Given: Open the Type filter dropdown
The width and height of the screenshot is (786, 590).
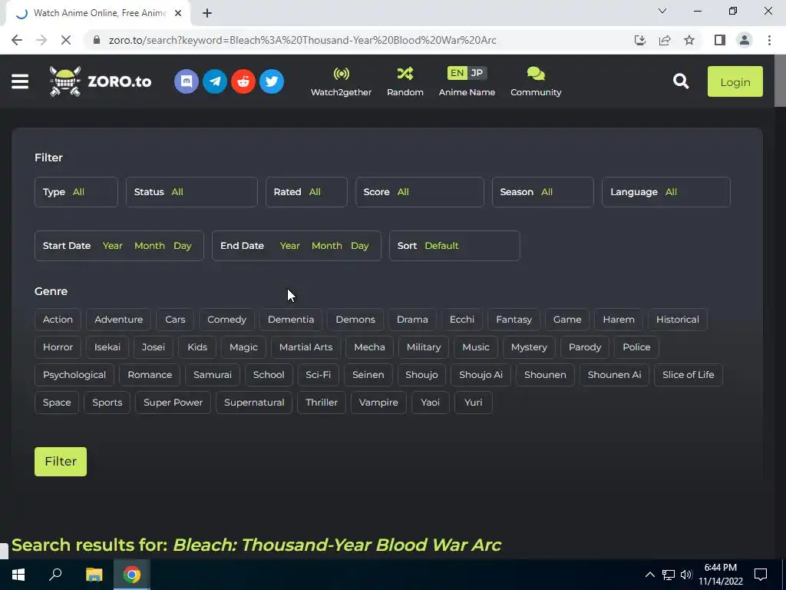Looking at the screenshot, I should pos(76,191).
